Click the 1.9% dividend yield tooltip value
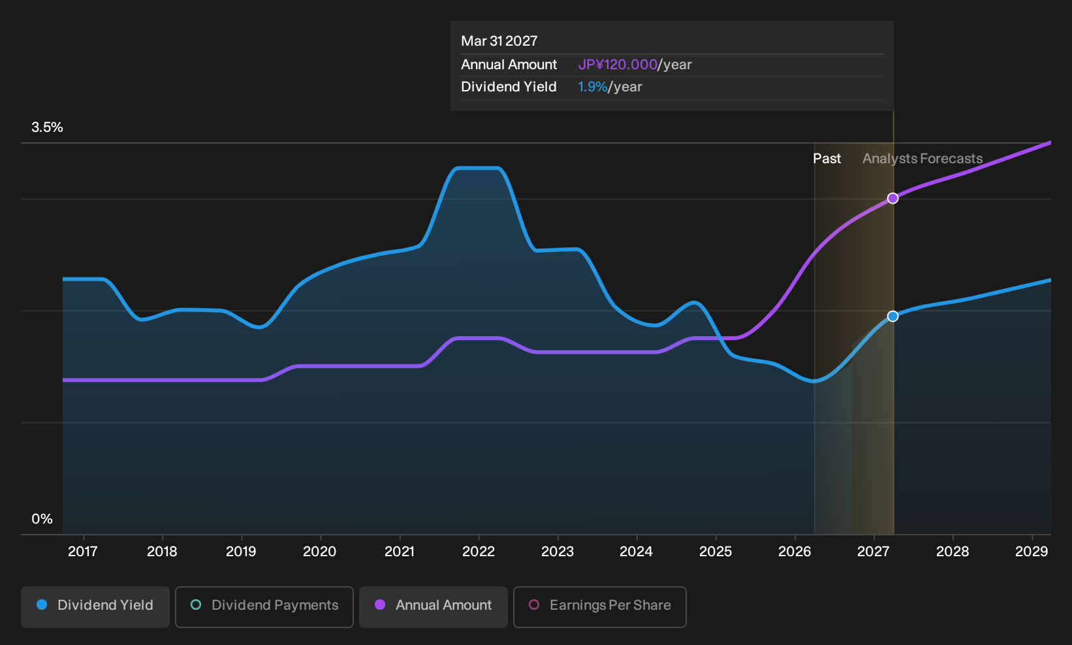This screenshot has height=645, width=1072. [593, 87]
